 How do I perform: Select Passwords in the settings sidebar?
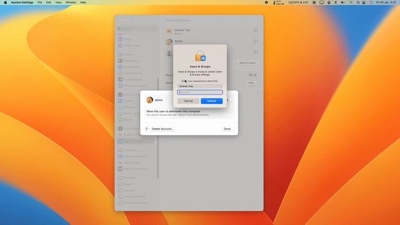coord(127,150)
